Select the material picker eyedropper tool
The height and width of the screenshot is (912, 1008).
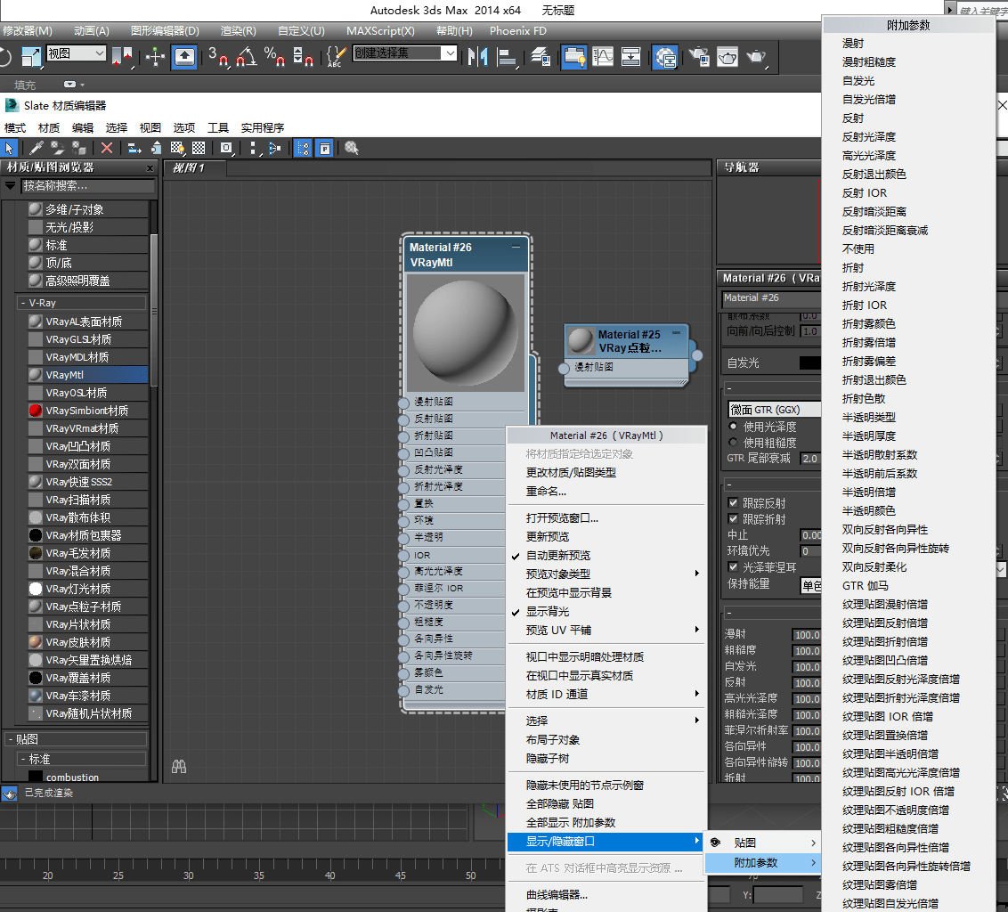[x=35, y=147]
